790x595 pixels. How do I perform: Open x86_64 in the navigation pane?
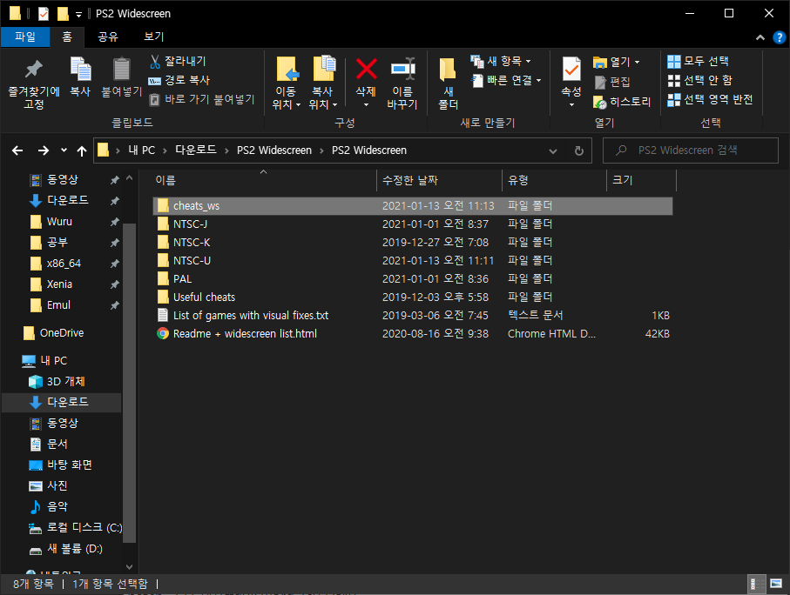pyautogui.click(x=64, y=264)
